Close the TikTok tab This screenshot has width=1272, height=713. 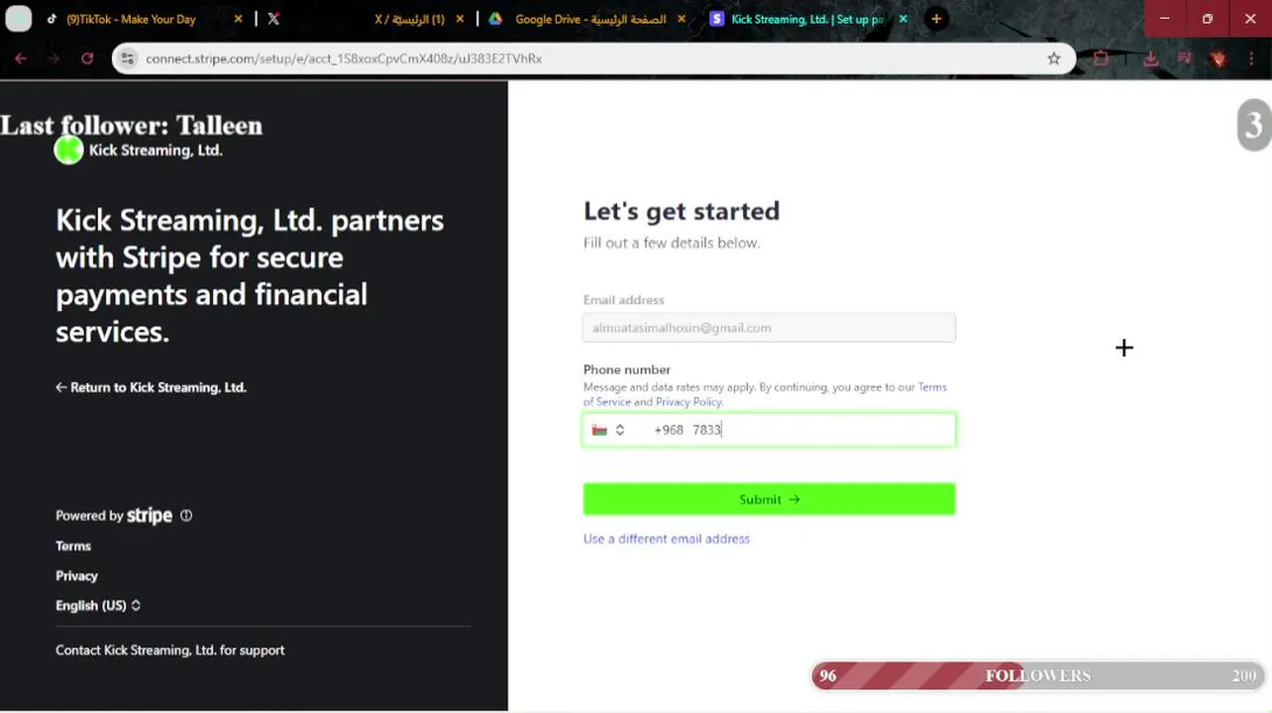(x=239, y=19)
